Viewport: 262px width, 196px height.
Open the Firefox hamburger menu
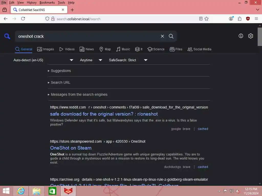coord(256,19)
